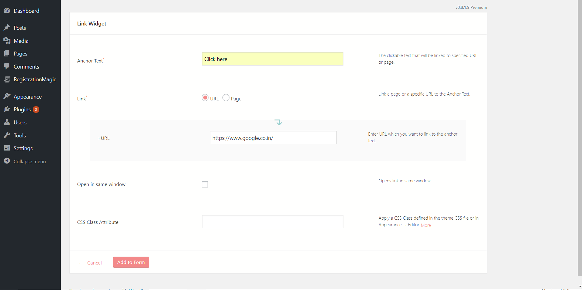Focus the CSS Class Attribute field
Viewport: 582px width, 290px height.
tap(273, 222)
